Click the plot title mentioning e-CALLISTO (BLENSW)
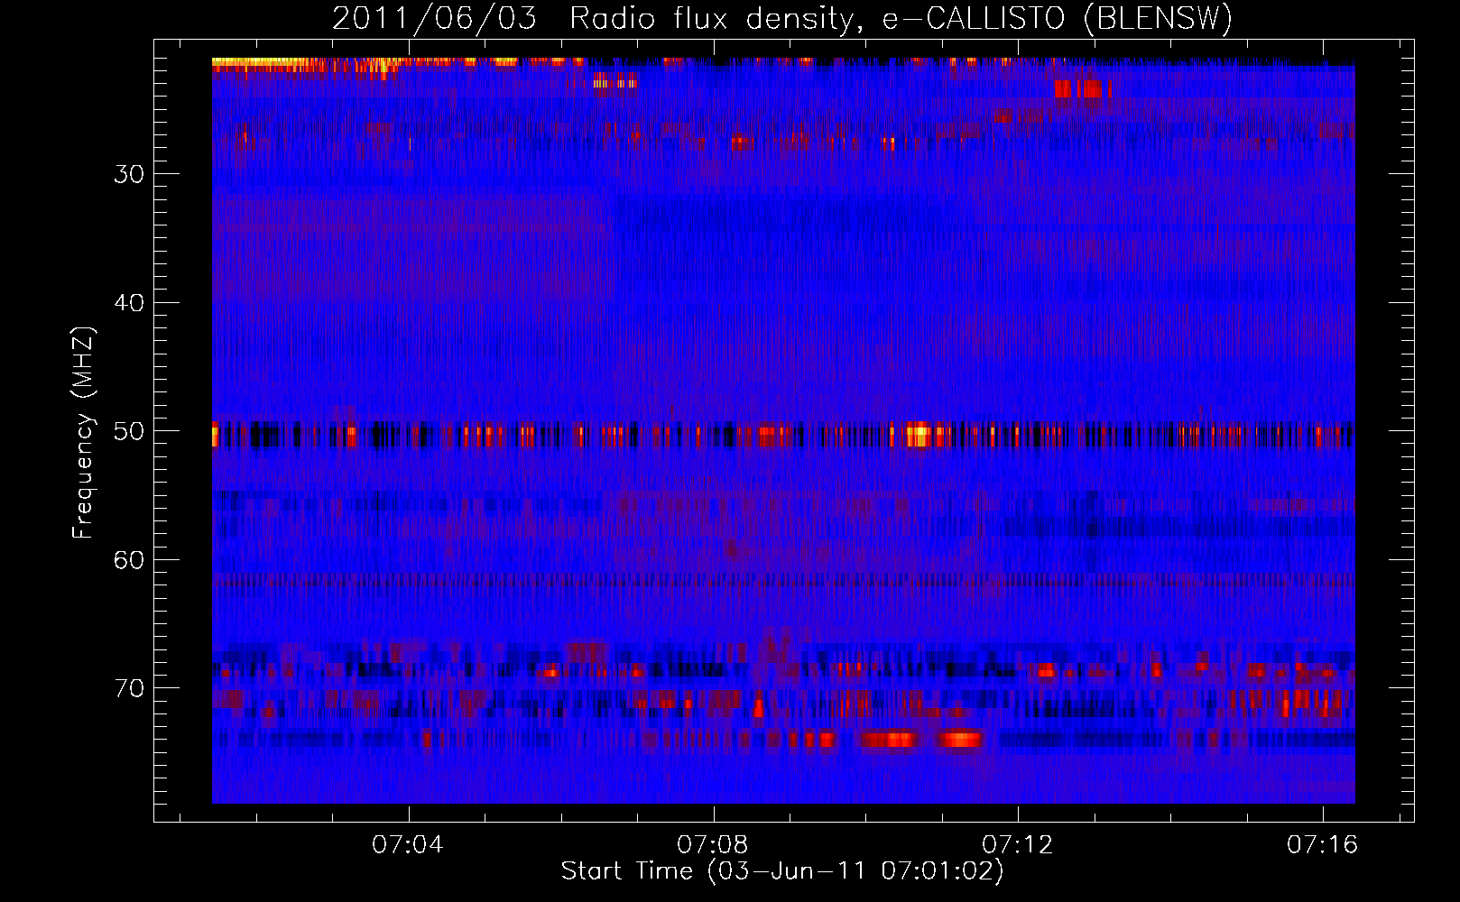The height and width of the screenshot is (902, 1460). [782, 19]
